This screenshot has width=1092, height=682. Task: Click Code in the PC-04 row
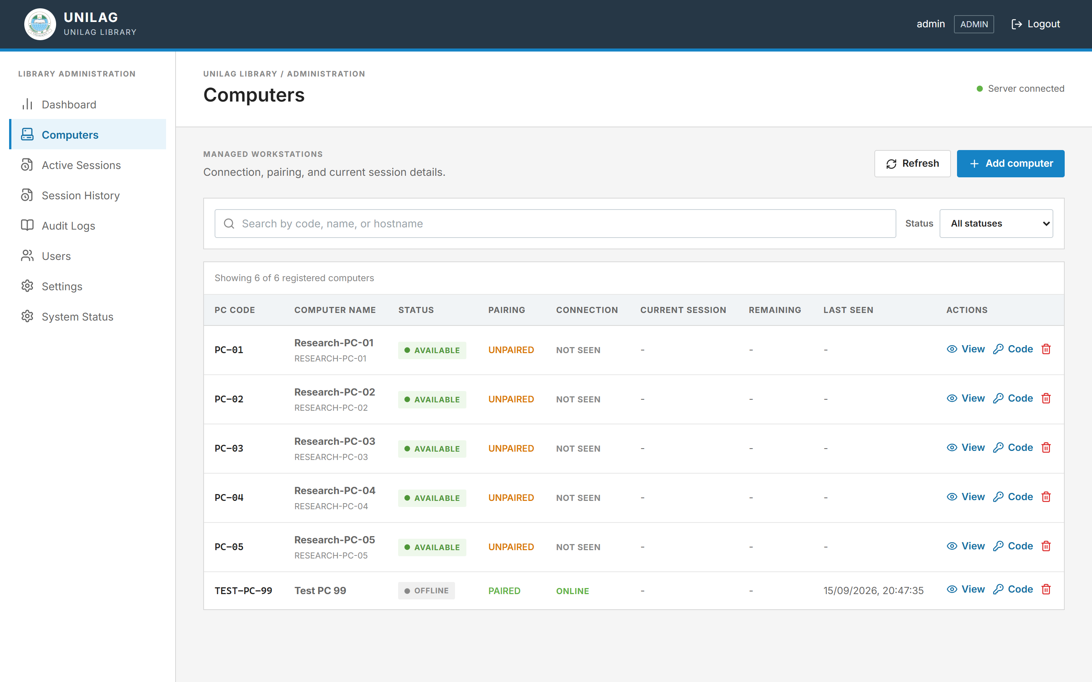[1013, 497]
